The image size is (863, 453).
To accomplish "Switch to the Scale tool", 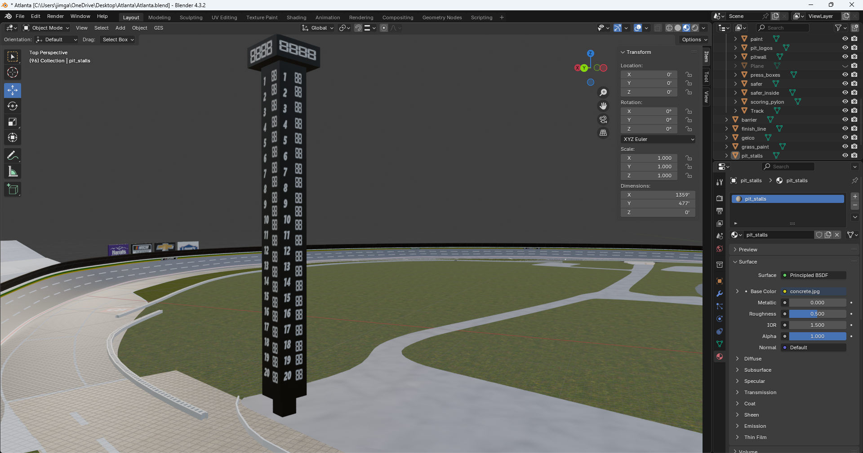I will click(13, 122).
